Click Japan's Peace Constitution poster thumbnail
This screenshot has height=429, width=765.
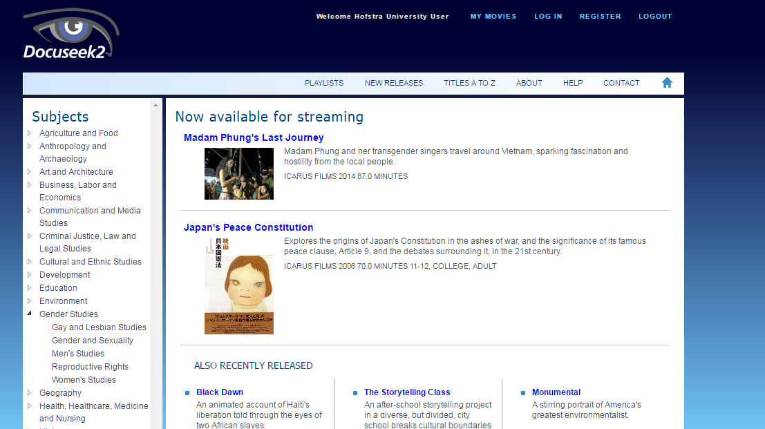(239, 286)
